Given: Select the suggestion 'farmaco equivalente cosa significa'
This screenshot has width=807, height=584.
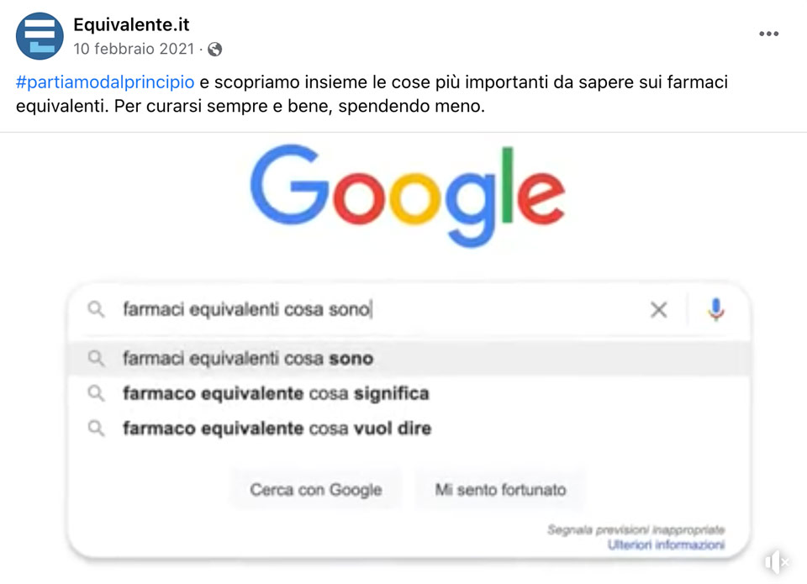Looking at the screenshot, I should 276,393.
